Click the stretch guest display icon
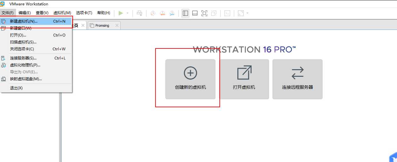Screen dimensions: 397x162 pos(241,13)
